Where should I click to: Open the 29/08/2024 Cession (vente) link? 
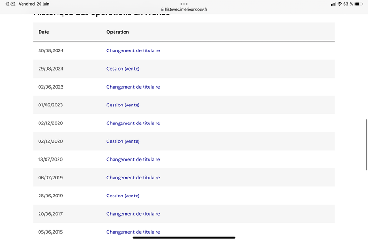coord(123,68)
